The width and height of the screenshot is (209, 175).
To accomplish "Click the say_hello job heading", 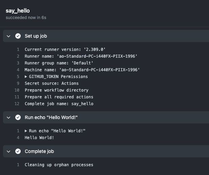I will tap(18, 11).
